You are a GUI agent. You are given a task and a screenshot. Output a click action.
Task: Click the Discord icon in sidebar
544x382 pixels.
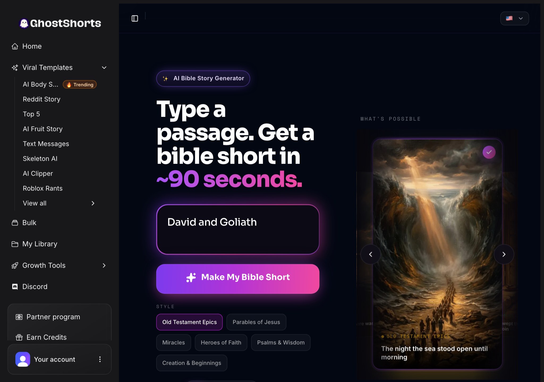[x=15, y=287]
